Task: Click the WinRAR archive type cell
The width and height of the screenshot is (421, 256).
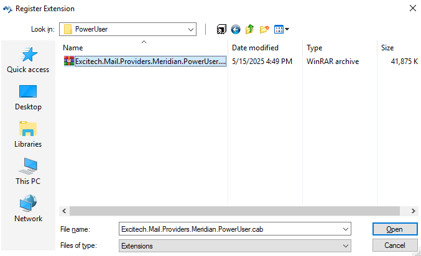Action: pyautogui.click(x=333, y=62)
